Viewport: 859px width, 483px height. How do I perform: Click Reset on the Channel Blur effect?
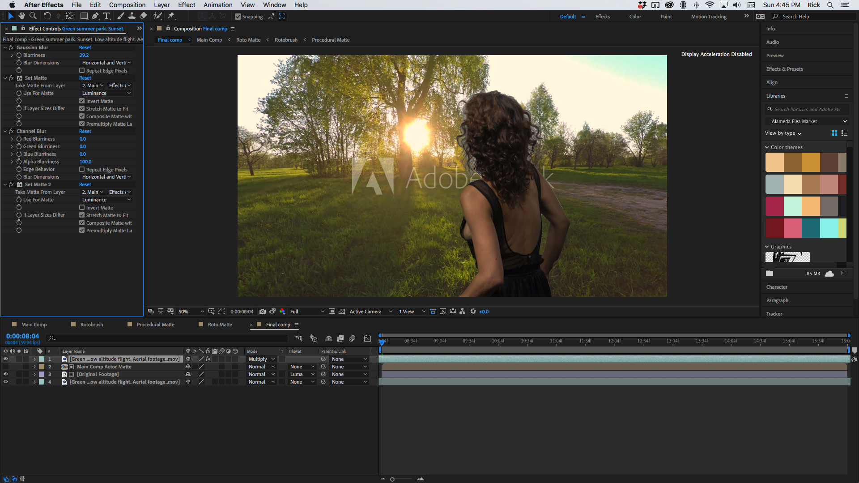coord(85,131)
